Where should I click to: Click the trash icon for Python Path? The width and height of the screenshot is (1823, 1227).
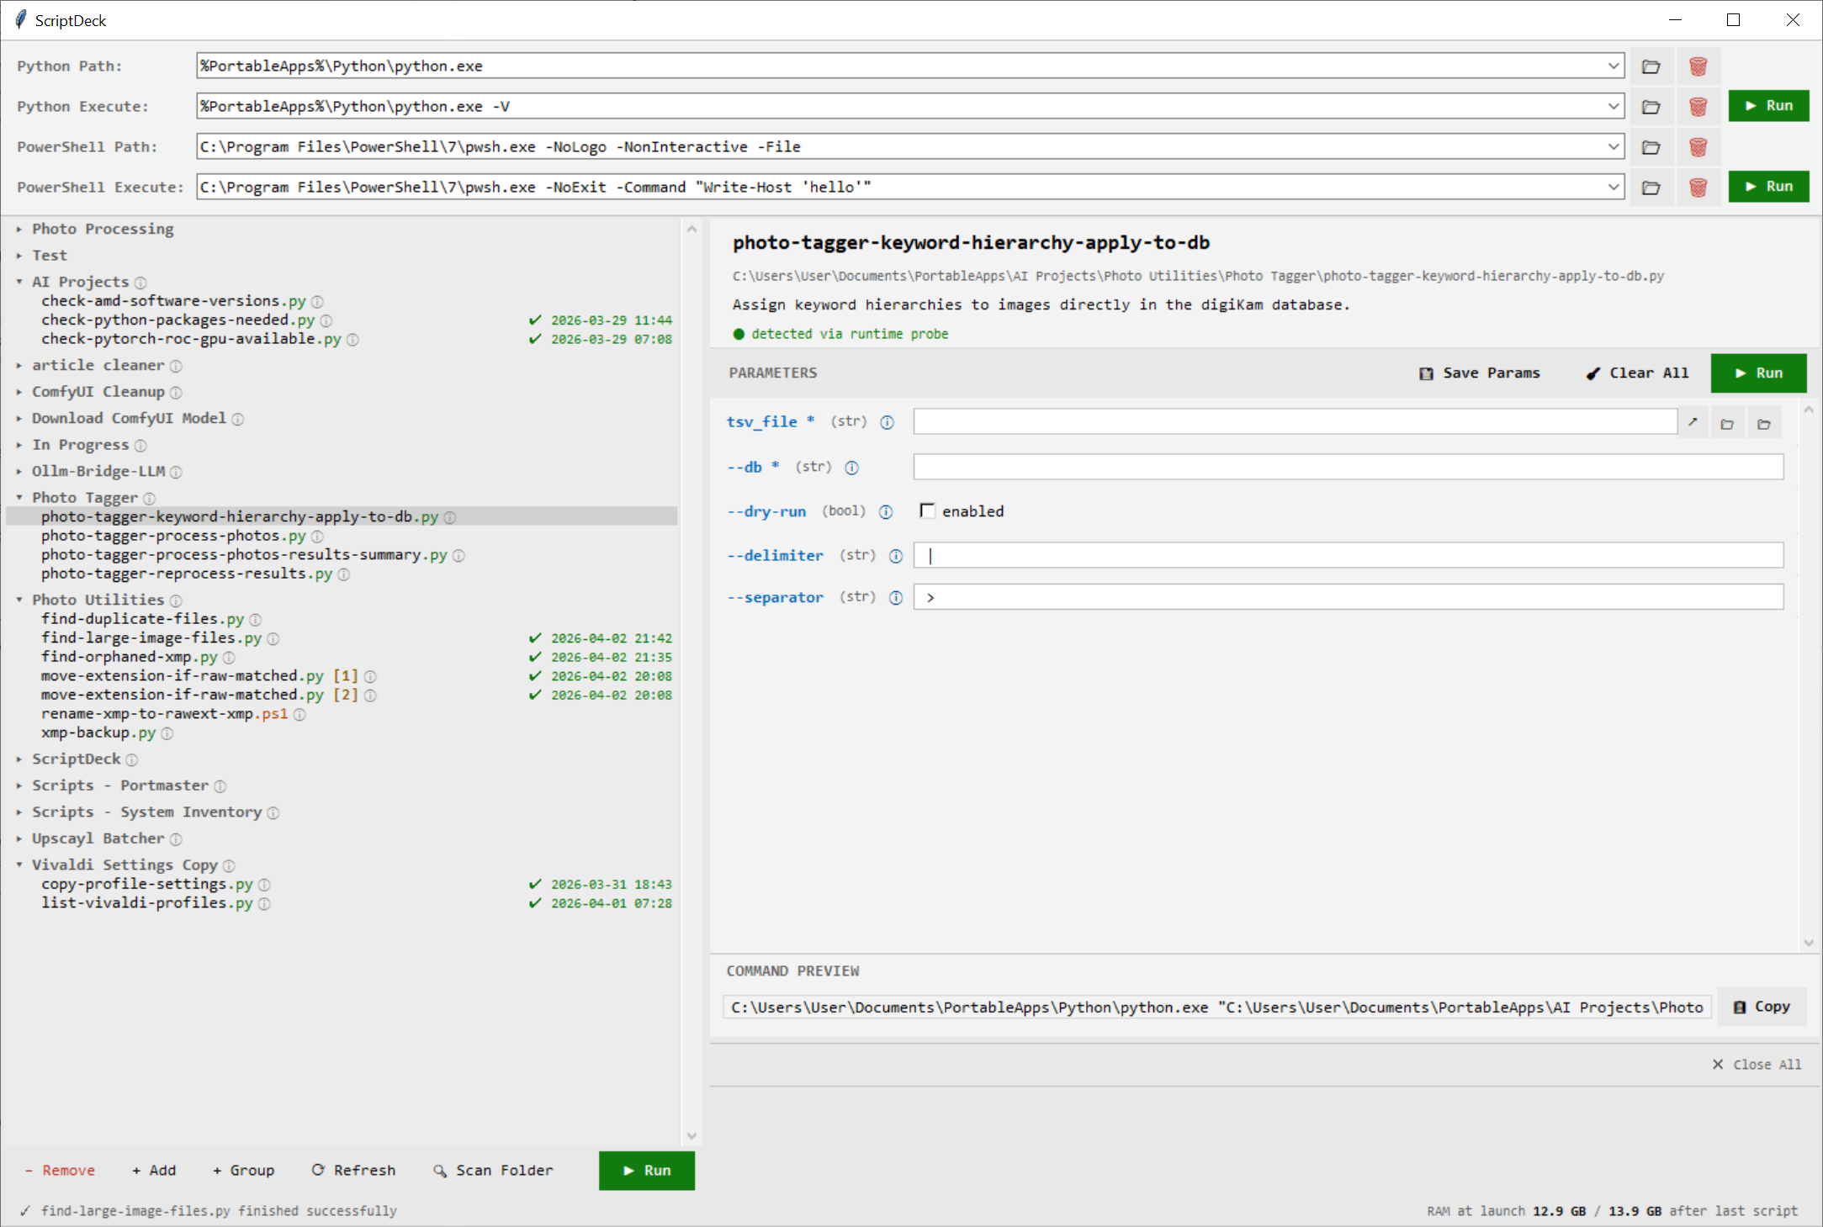(x=1698, y=66)
